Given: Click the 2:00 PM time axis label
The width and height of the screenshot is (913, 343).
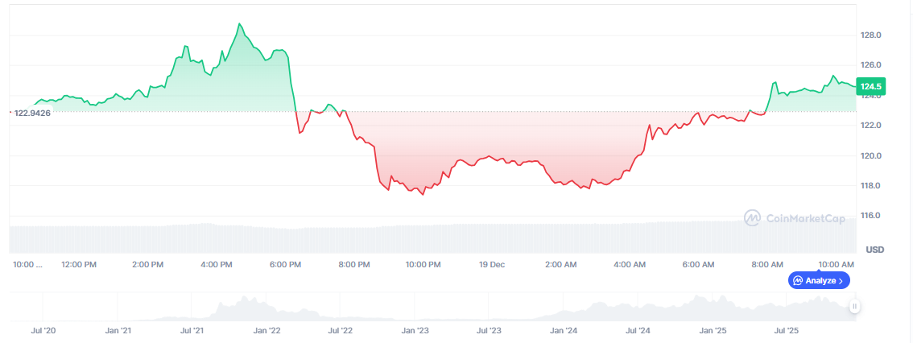Looking at the screenshot, I should click(148, 264).
